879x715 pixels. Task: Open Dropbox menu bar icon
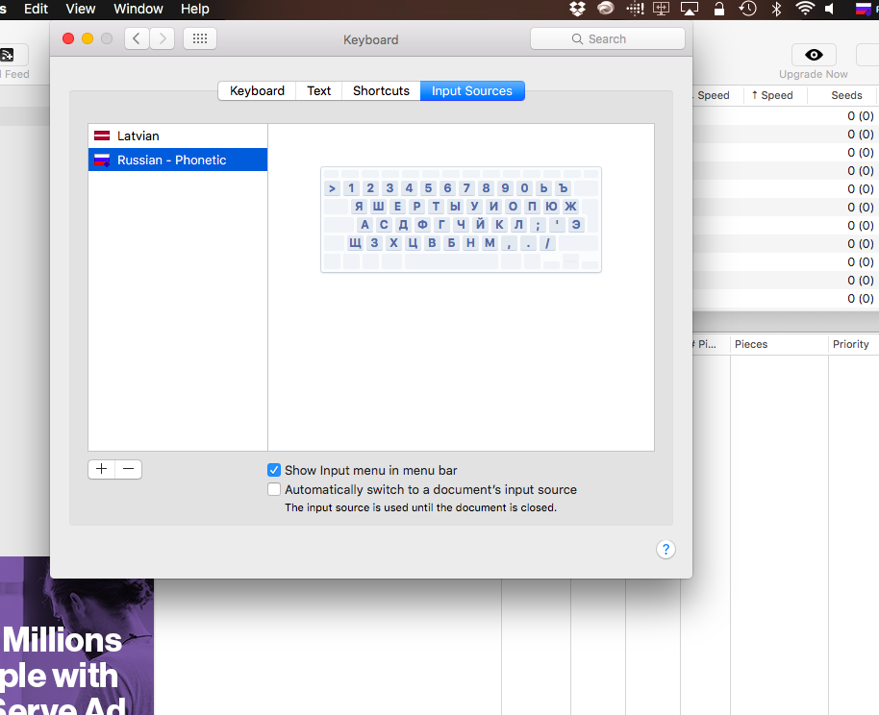pyautogui.click(x=577, y=9)
